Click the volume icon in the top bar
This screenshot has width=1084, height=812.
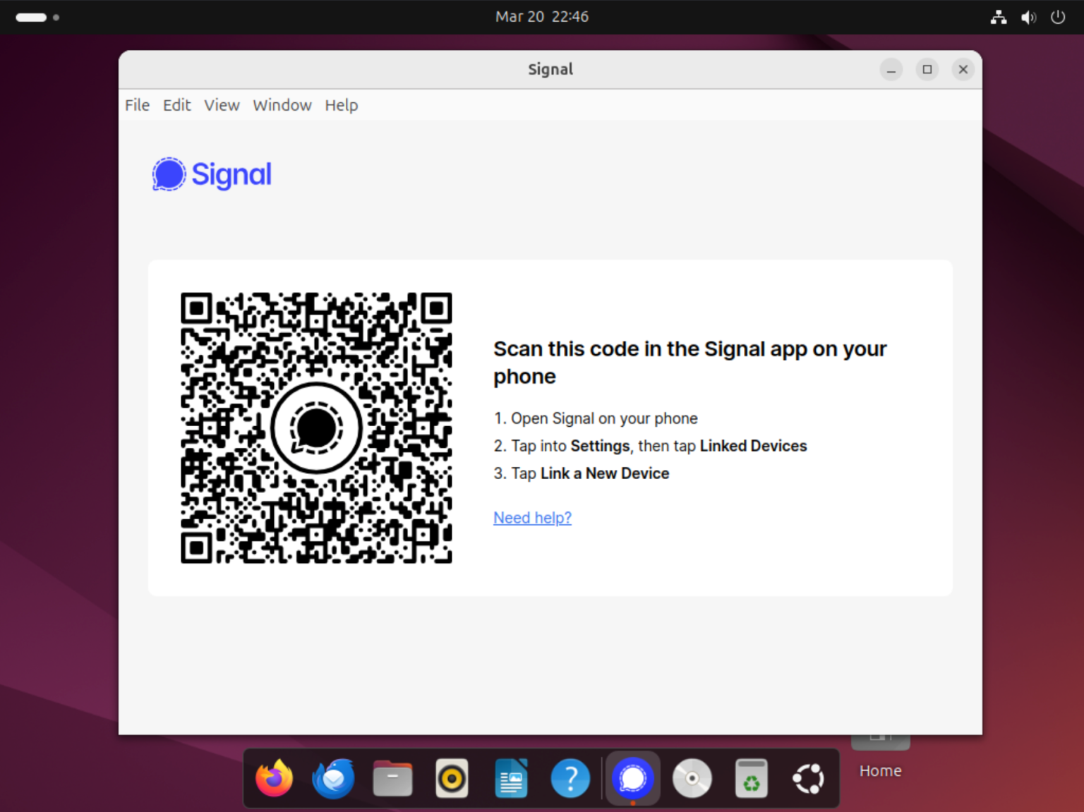pos(1028,17)
